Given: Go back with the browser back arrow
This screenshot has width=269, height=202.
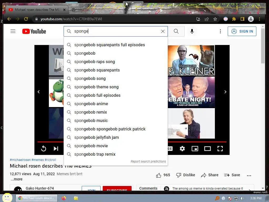Looking at the screenshot, I should coord(9,19).
